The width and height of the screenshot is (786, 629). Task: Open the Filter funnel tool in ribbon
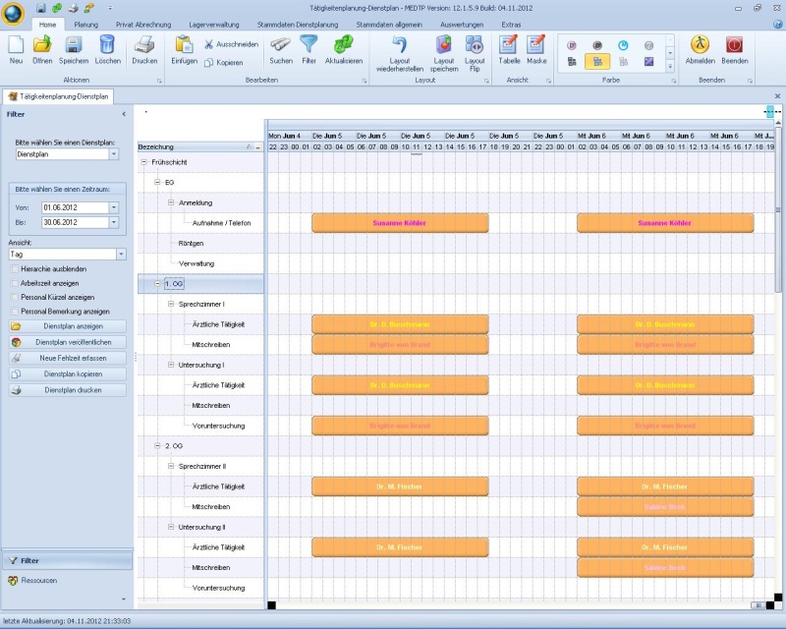coord(309,48)
